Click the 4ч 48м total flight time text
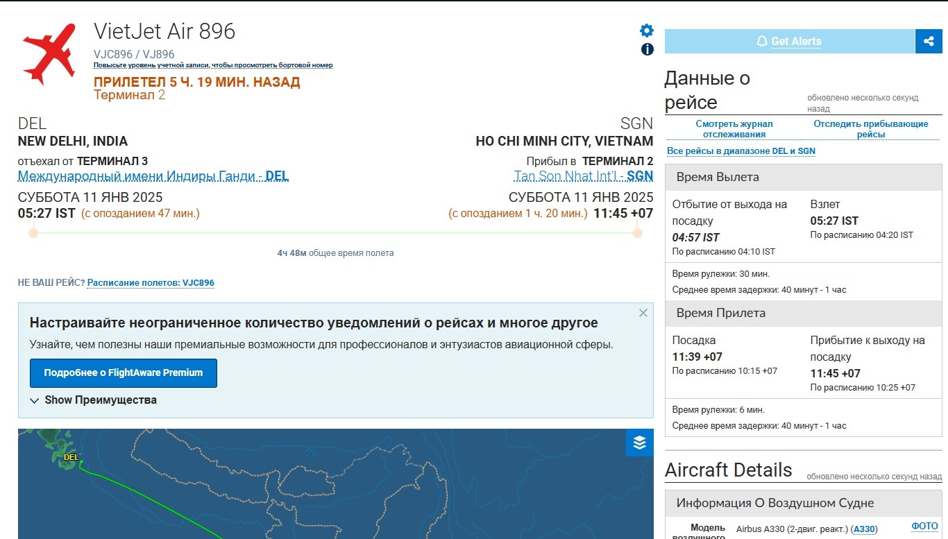The height and width of the screenshot is (539, 948). 335,253
